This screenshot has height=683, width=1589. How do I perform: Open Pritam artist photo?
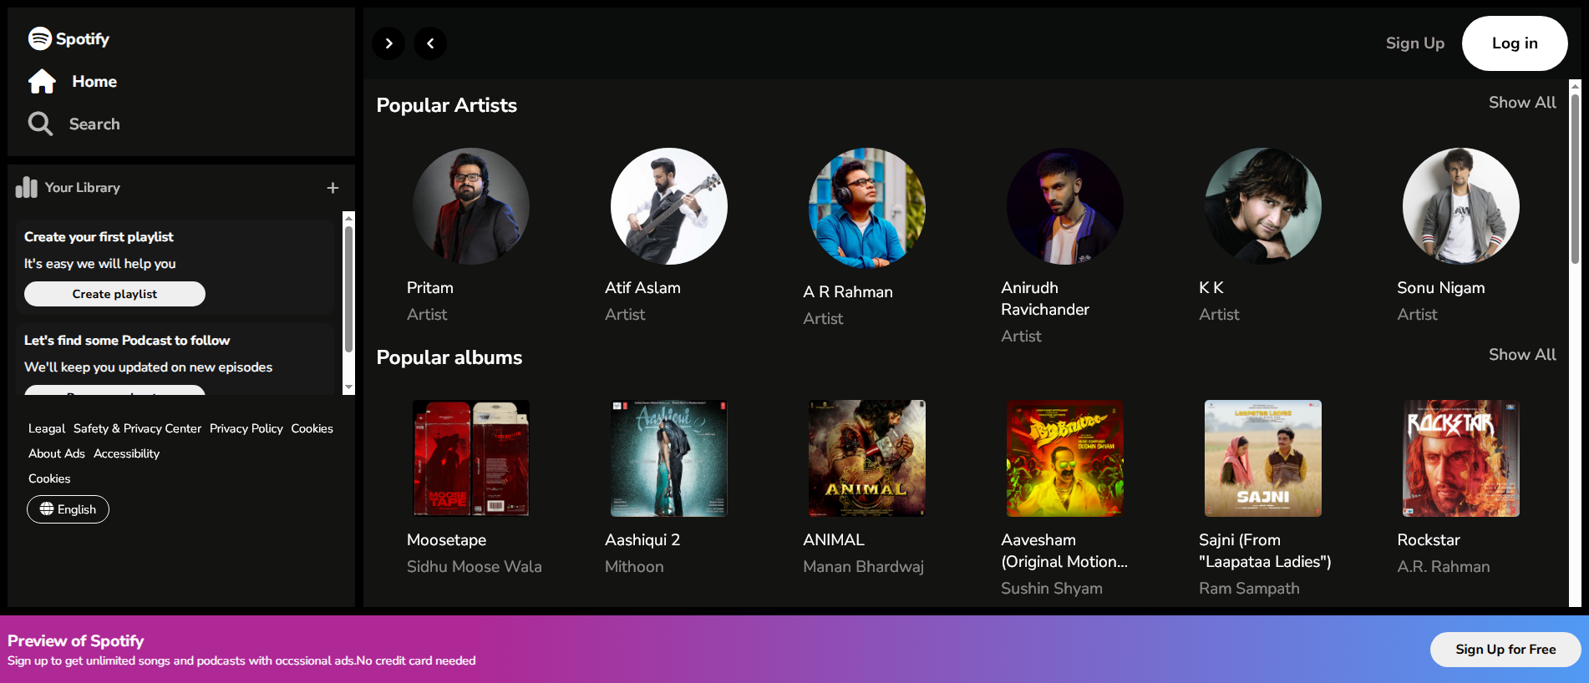click(x=471, y=206)
